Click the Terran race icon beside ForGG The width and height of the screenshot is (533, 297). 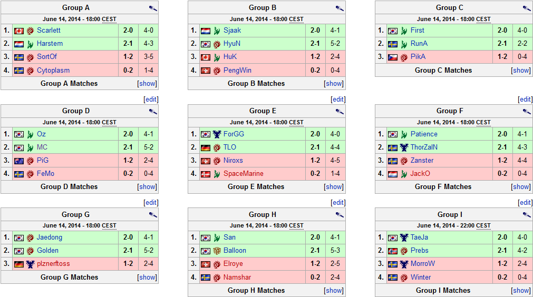coord(217,134)
